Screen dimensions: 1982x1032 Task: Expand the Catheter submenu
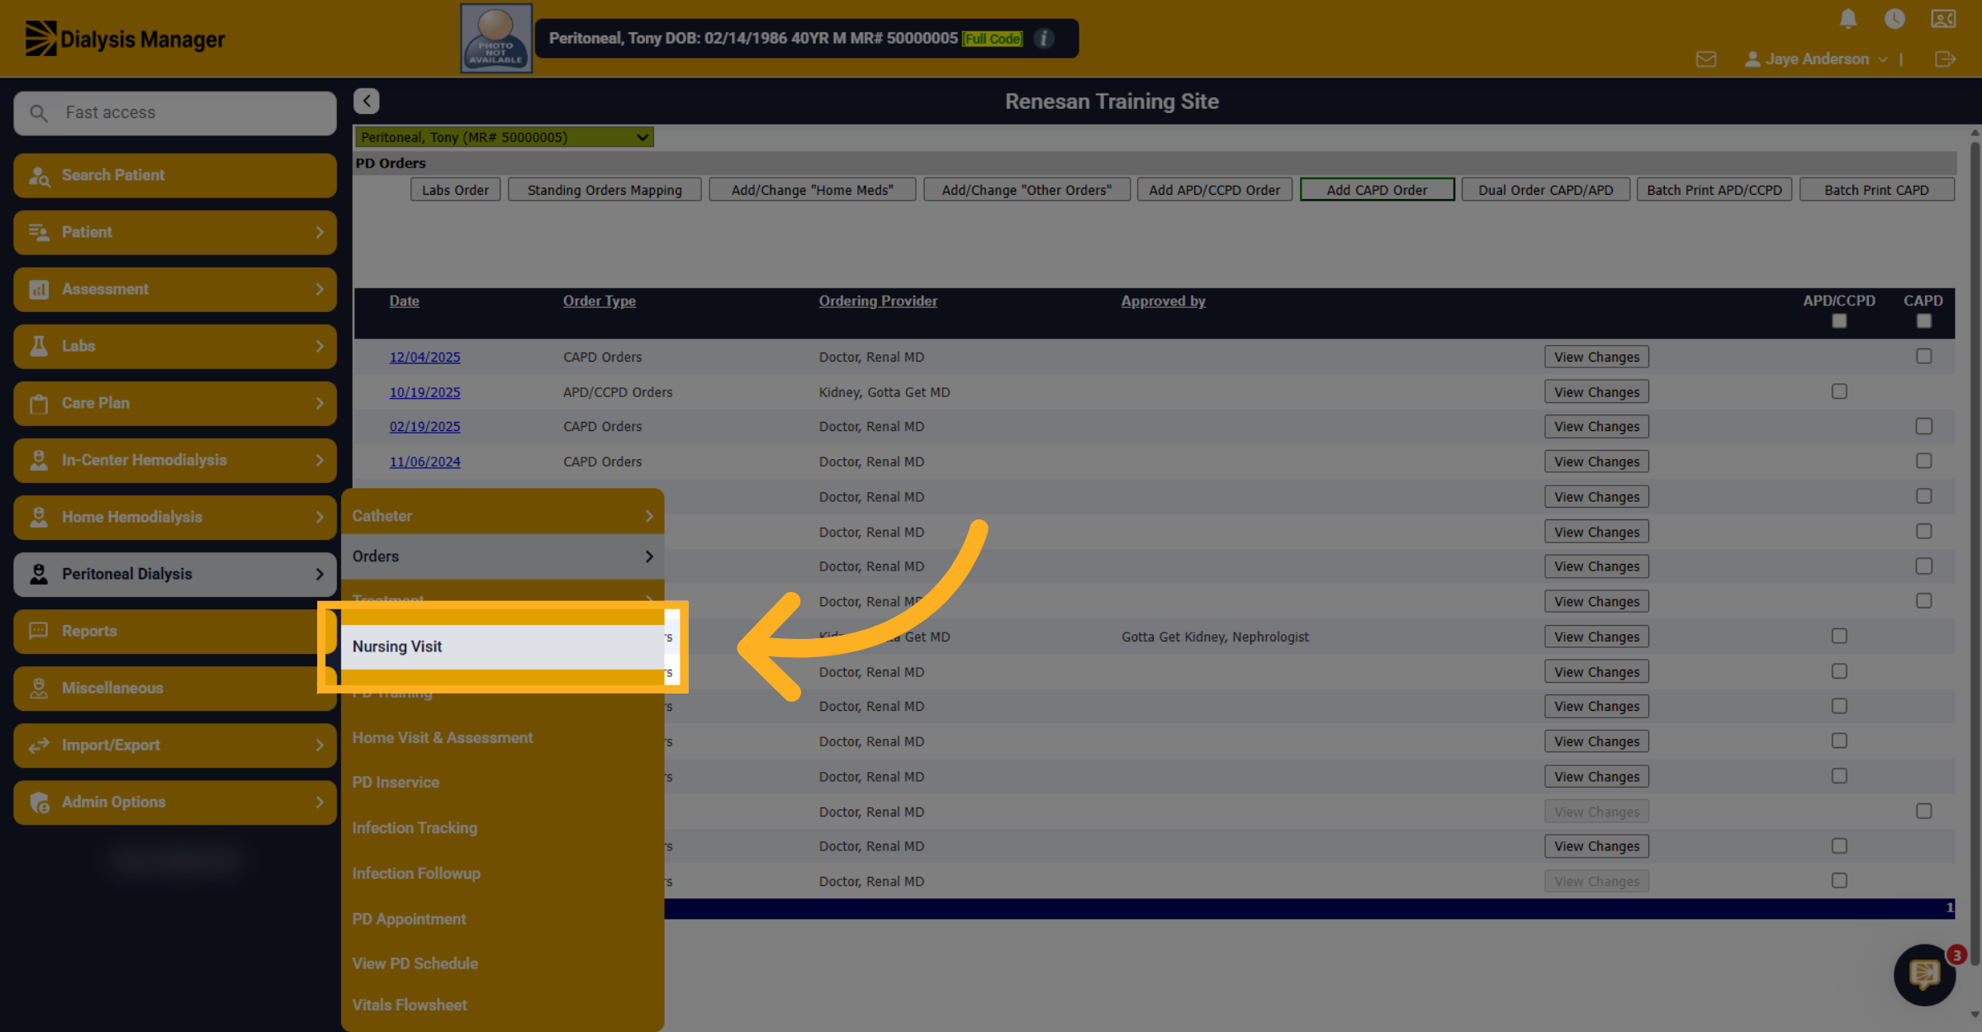(x=502, y=516)
